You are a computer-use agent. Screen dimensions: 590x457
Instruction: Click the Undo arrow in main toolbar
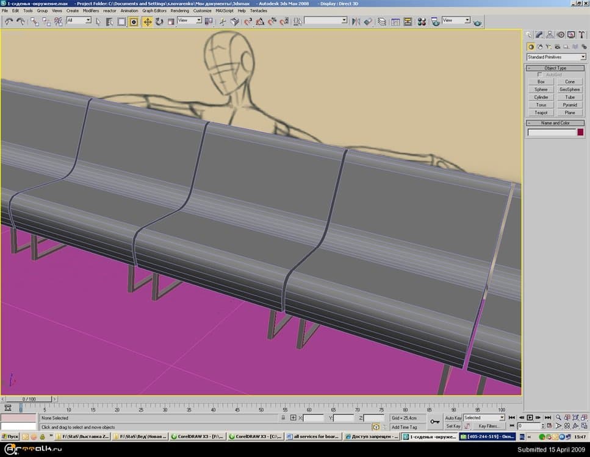9,21
